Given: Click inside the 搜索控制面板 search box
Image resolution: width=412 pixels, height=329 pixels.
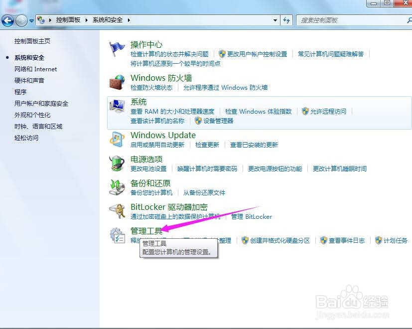Looking at the screenshot, I should (x=349, y=20).
